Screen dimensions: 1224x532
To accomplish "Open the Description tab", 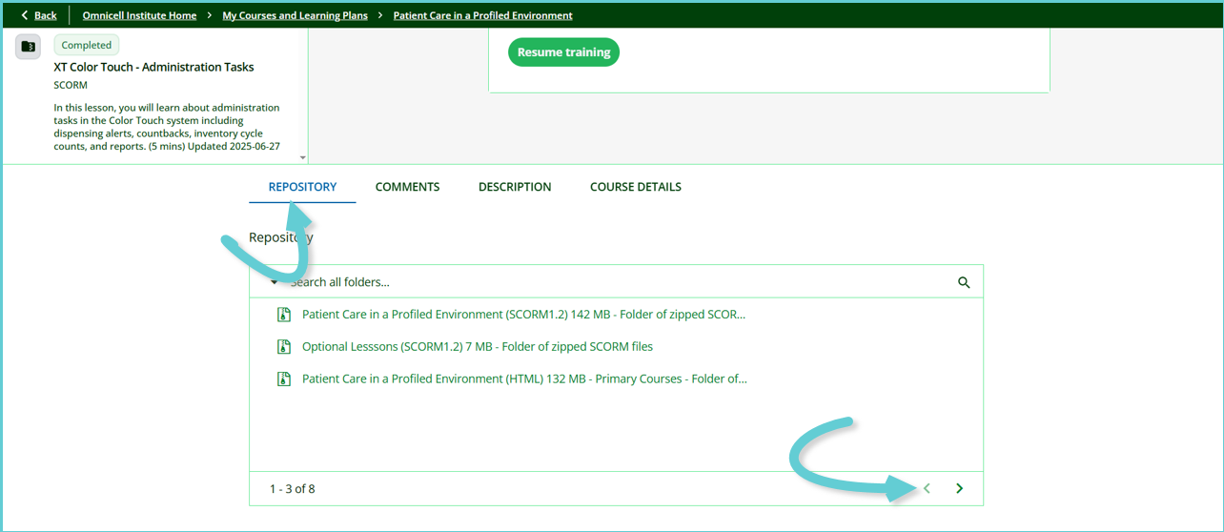I will pyautogui.click(x=515, y=187).
